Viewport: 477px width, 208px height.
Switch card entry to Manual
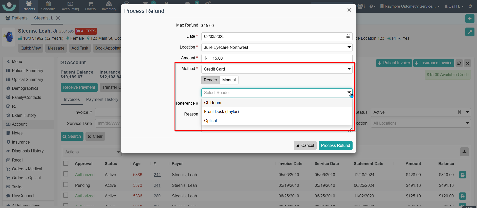coord(229,80)
